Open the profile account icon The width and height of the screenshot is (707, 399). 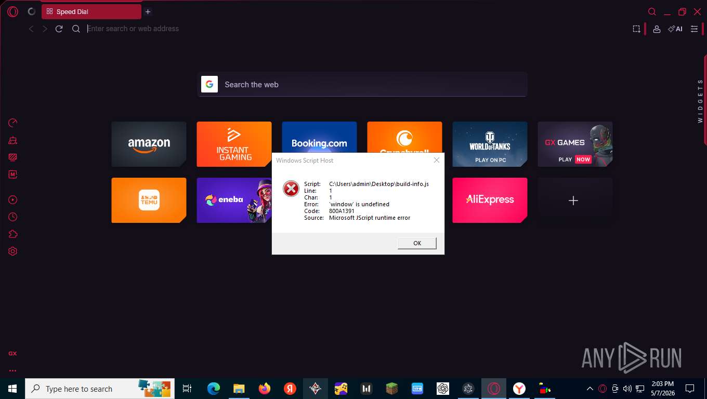[x=657, y=29]
